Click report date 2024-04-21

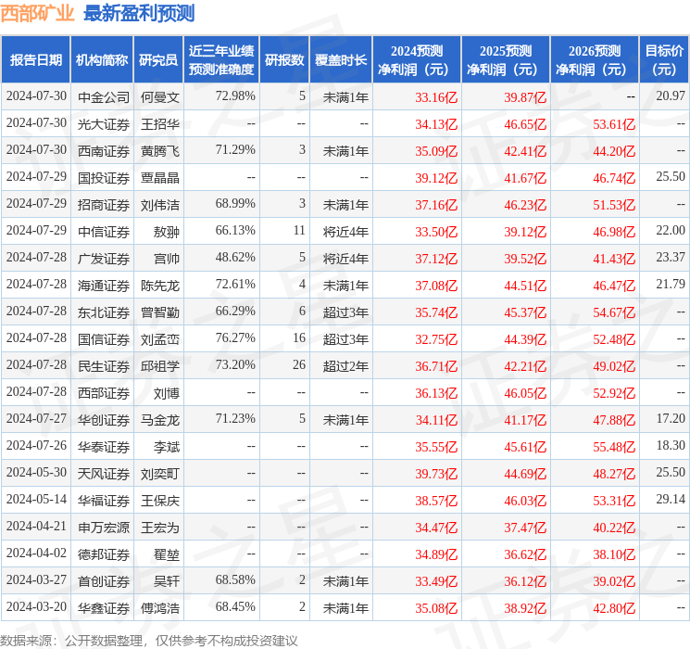(36, 526)
